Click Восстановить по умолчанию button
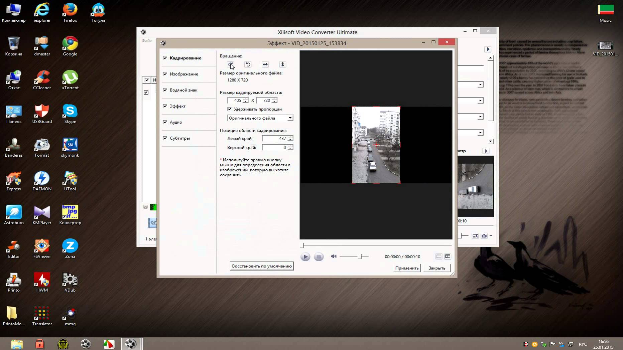 coord(262,266)
